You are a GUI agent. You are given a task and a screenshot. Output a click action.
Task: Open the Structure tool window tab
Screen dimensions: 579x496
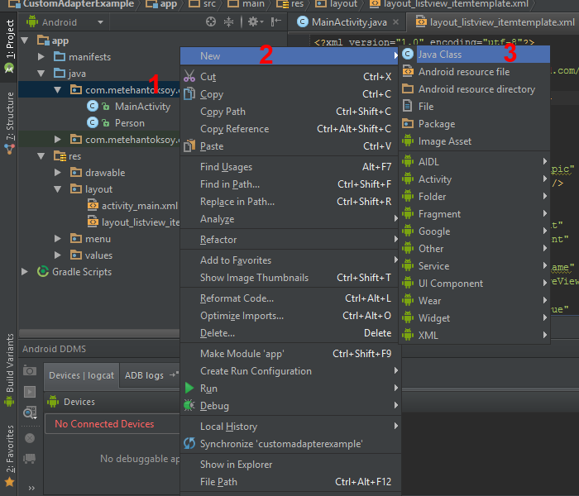(x=9, y=122)
